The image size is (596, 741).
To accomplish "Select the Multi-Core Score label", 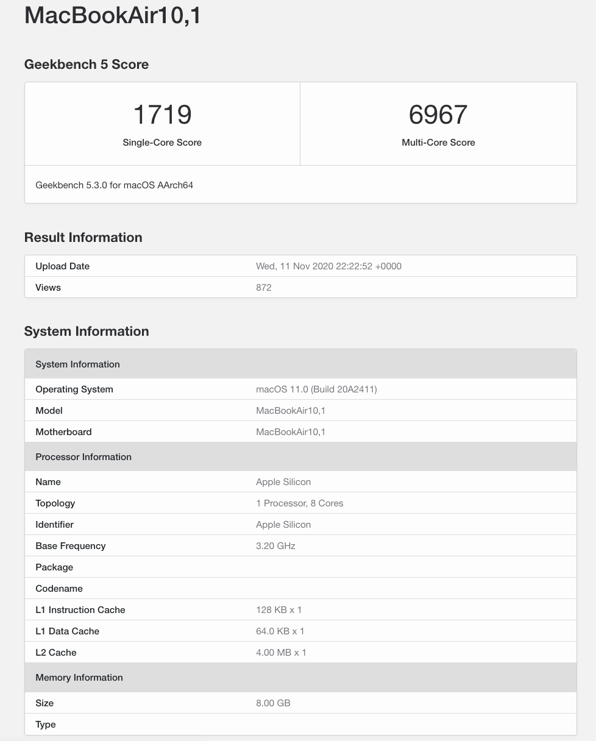I will 438,143.
